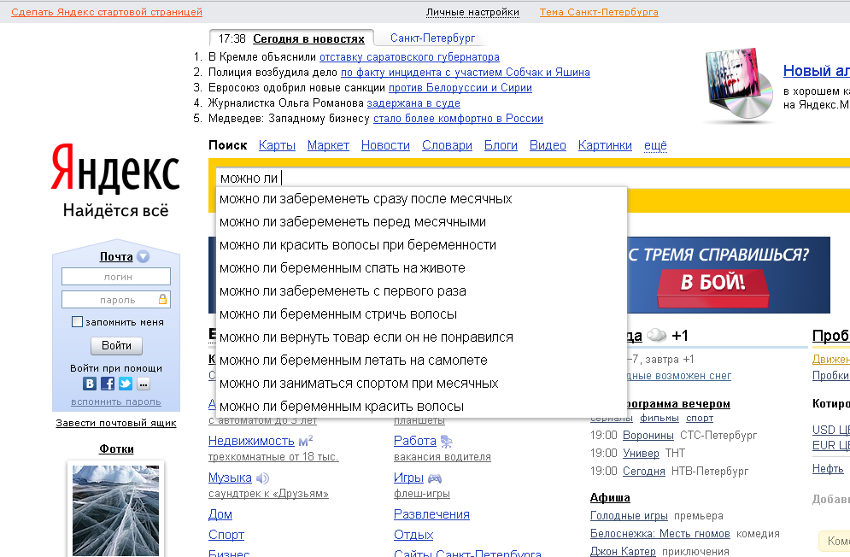Click the speaker icon next to Музыка

point(262,478)
